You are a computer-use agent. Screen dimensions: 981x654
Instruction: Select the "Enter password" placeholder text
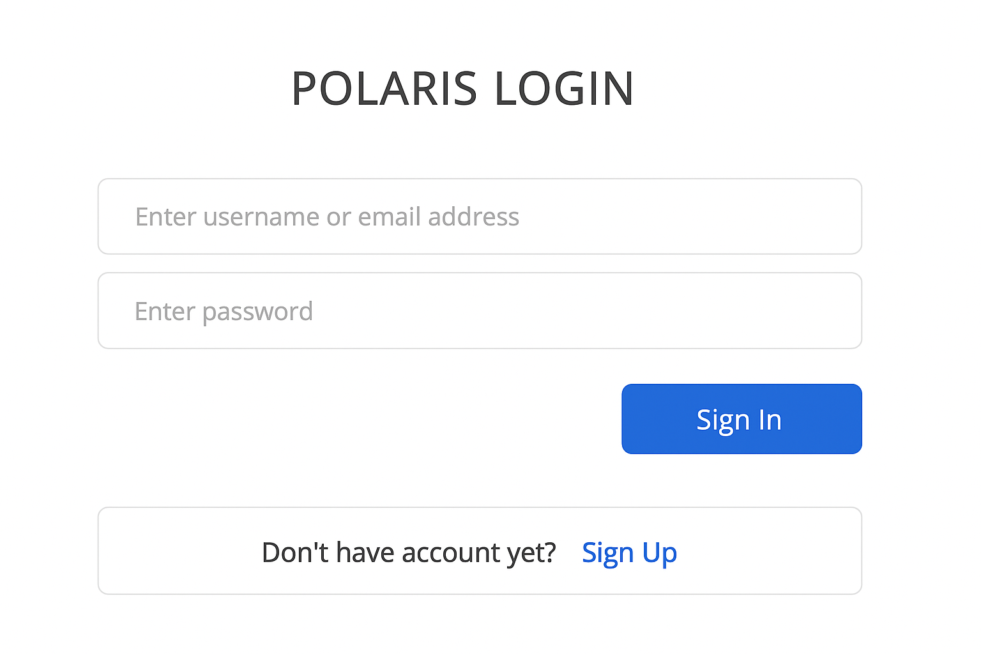pos(224,311)
